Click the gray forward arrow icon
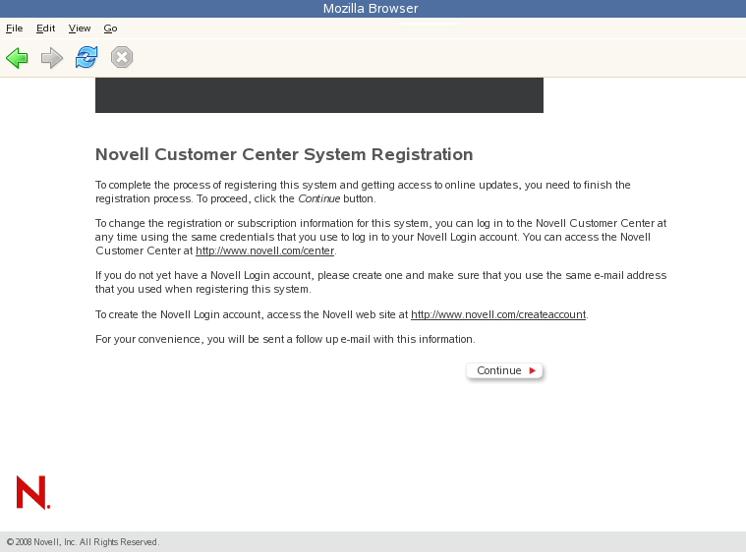This screenshot has height=556, width=746. (x=52, y=58)
